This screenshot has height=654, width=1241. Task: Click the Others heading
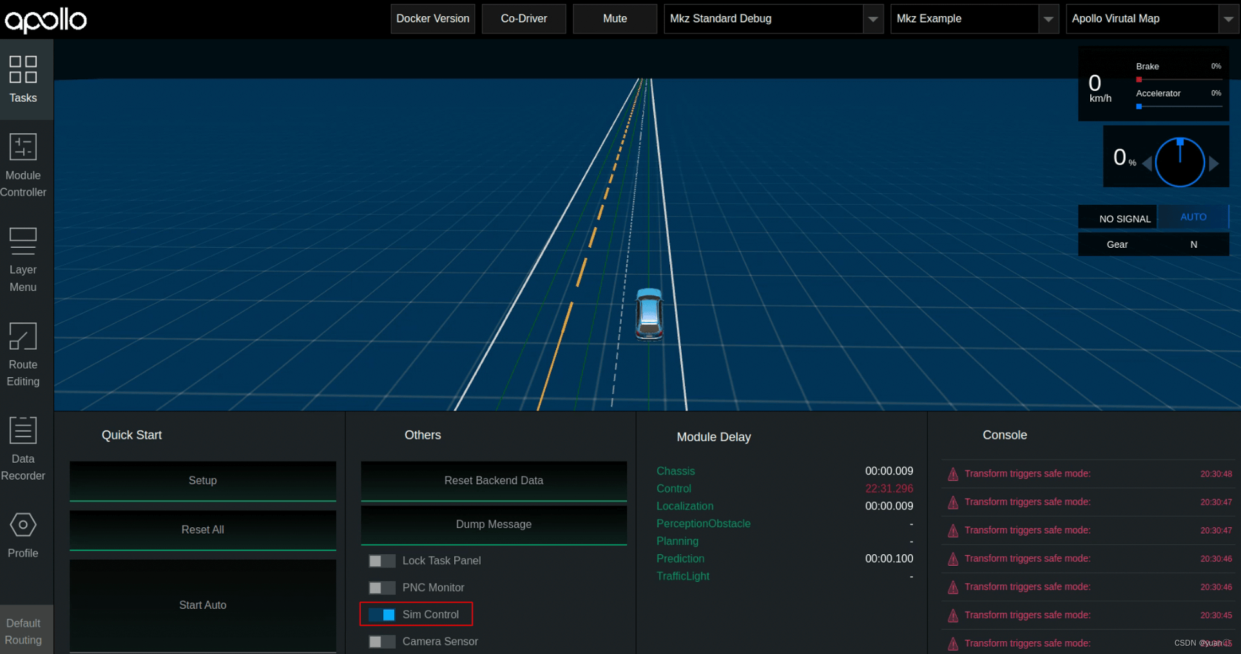click(423, 435)
